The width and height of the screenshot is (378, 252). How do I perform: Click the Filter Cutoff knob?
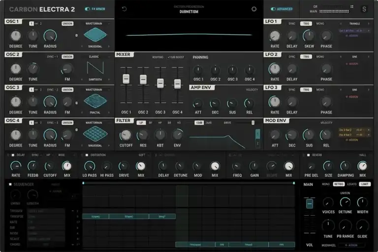[126, 135]
